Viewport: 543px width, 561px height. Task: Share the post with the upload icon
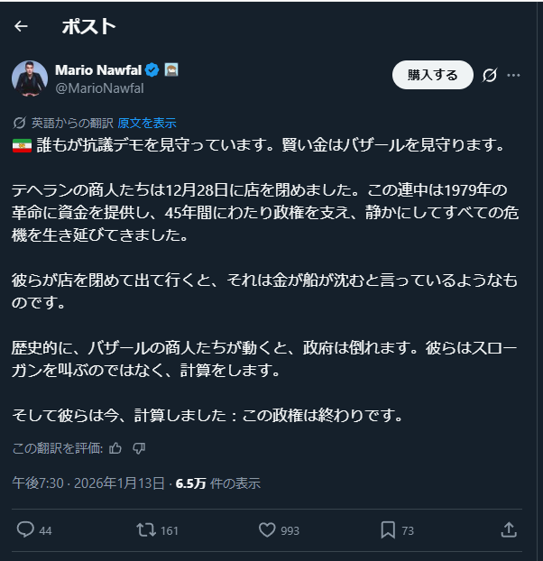click(509, 530)
